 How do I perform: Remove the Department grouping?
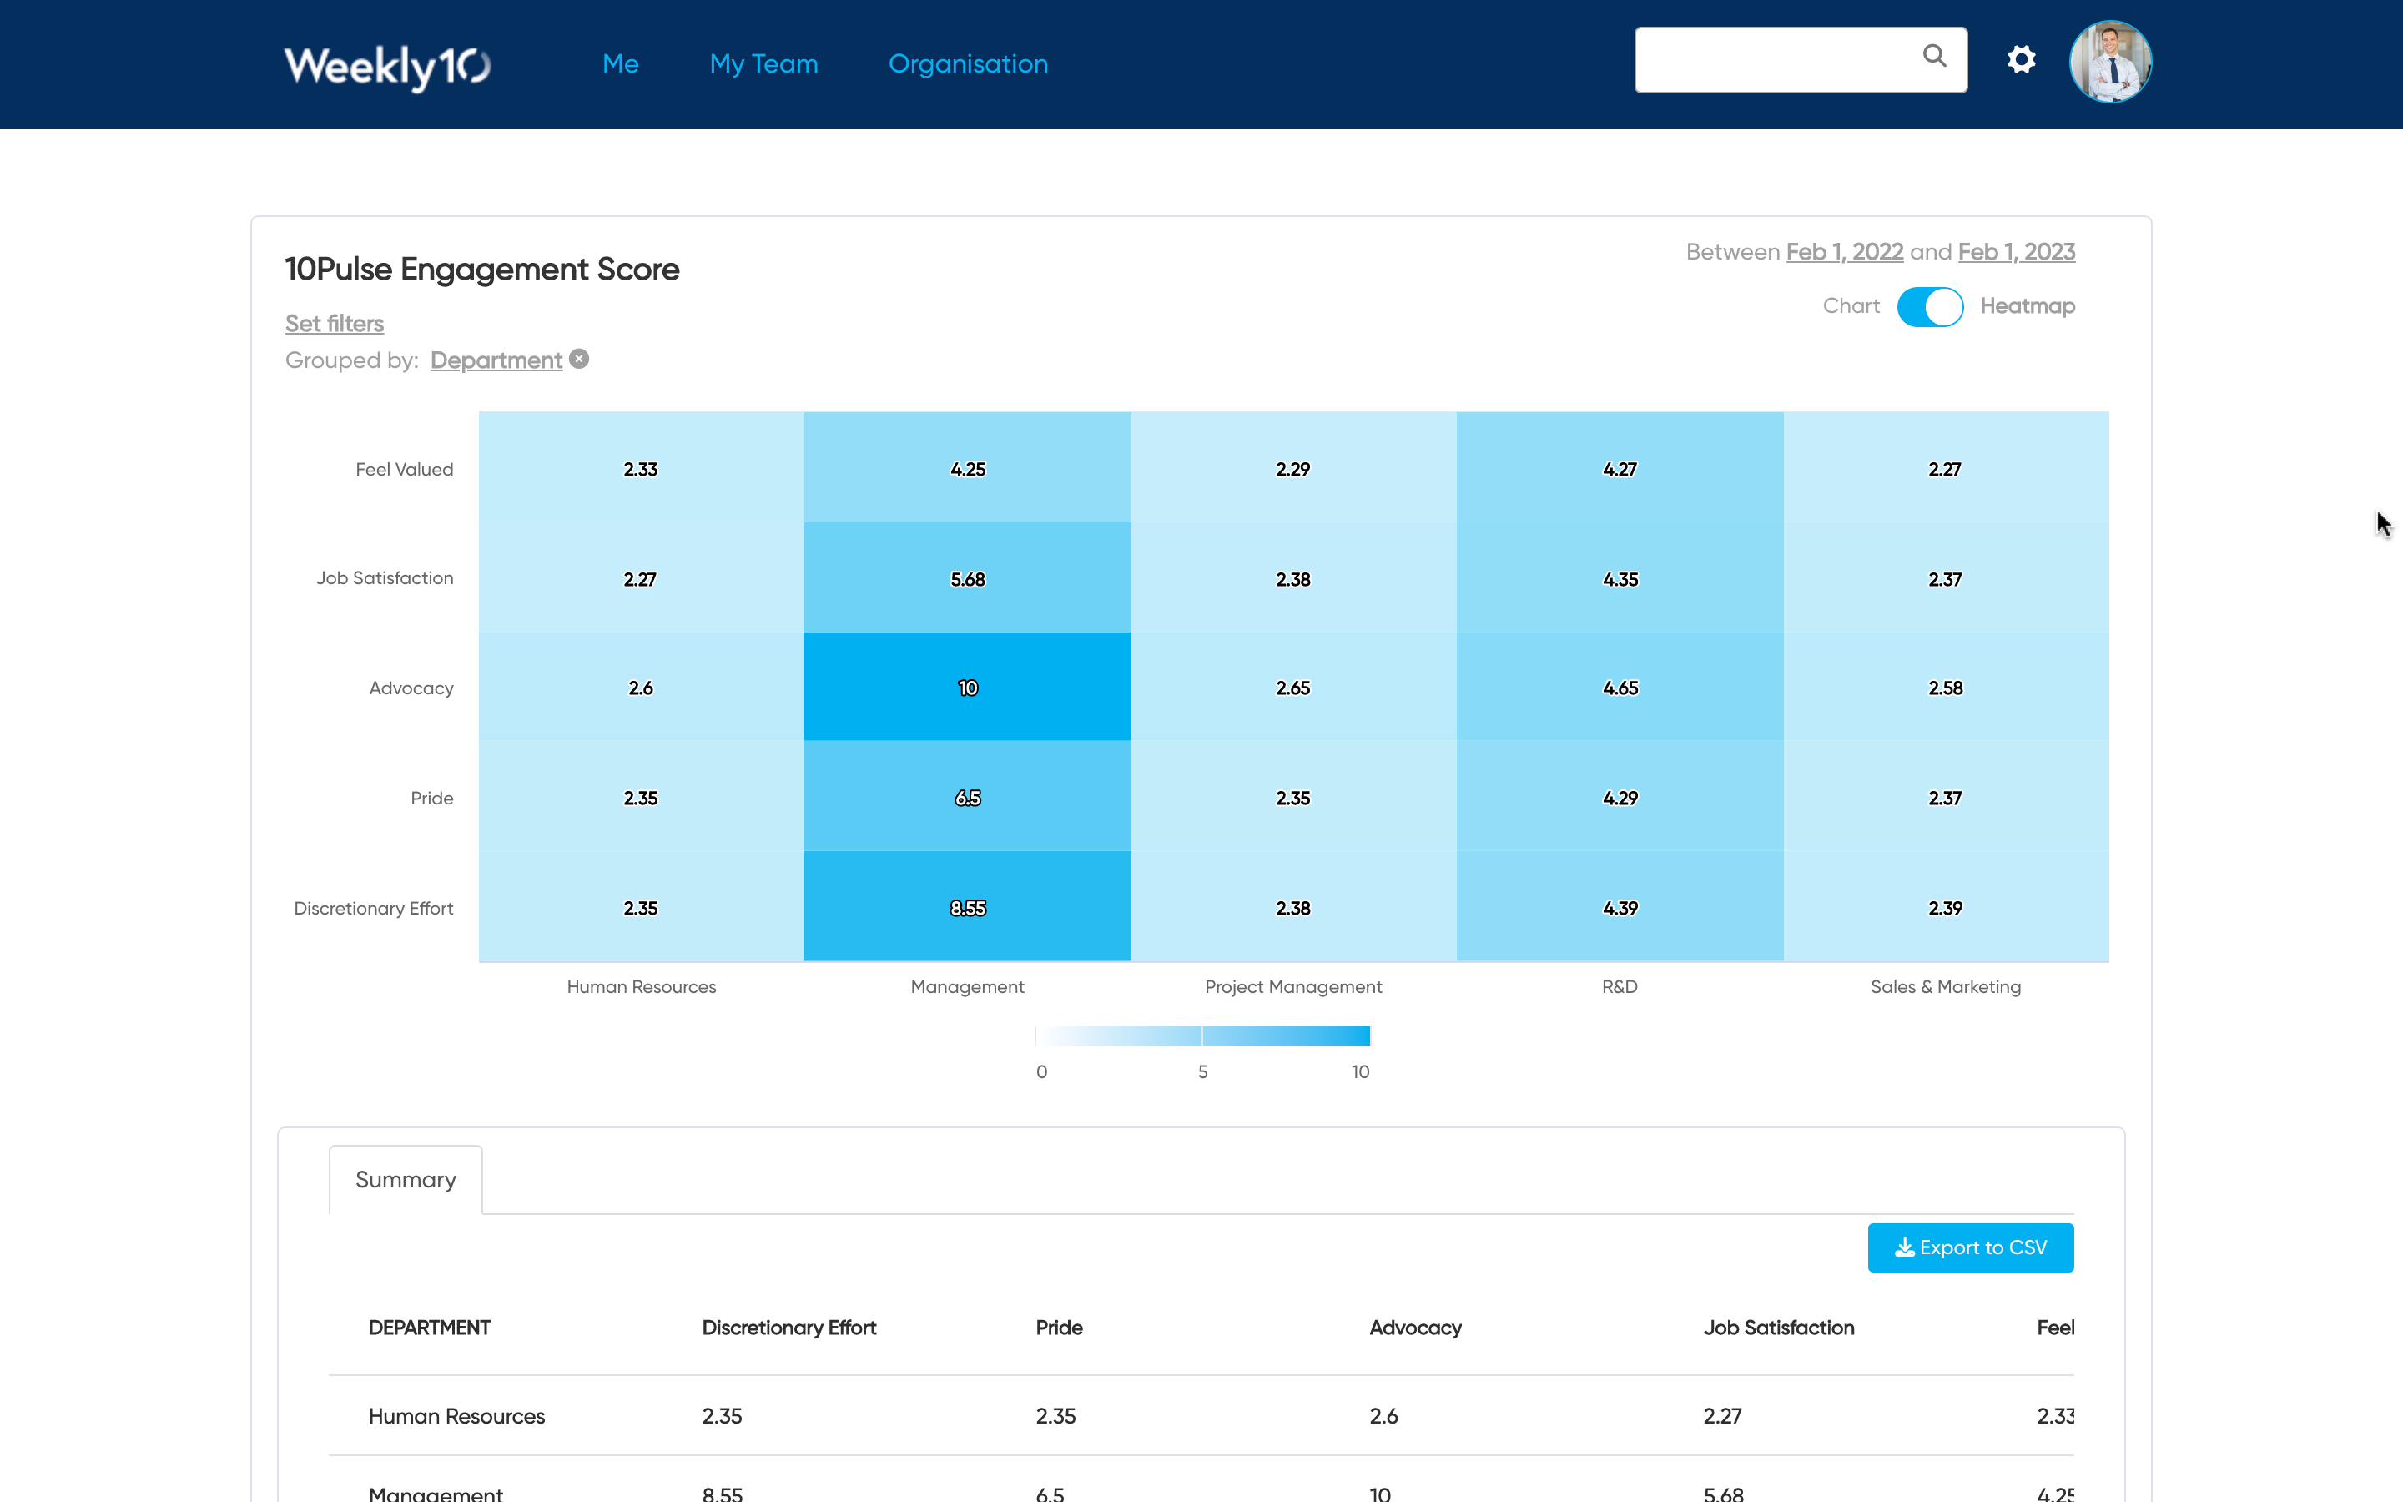580,359
